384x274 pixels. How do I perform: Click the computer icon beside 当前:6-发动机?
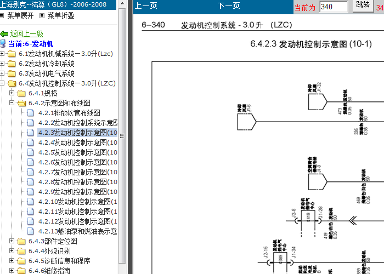pos(3,43)
